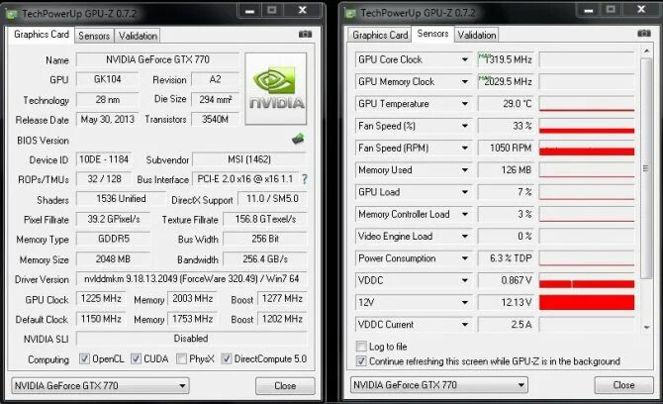The height and width of the screenshot is (404, 663).
Task: Uncheck Continue refreshing in background option
Action: tap(361, 361)
